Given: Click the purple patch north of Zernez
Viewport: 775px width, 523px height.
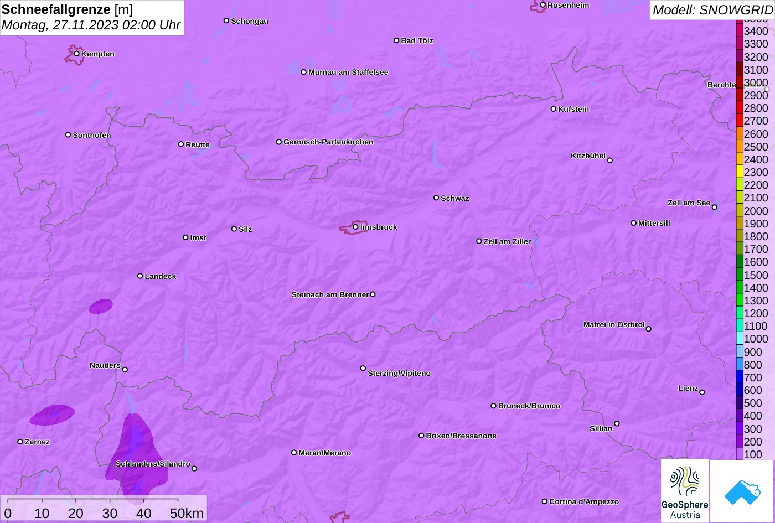Looking at the screenshot, I should (x=52, y=415).
